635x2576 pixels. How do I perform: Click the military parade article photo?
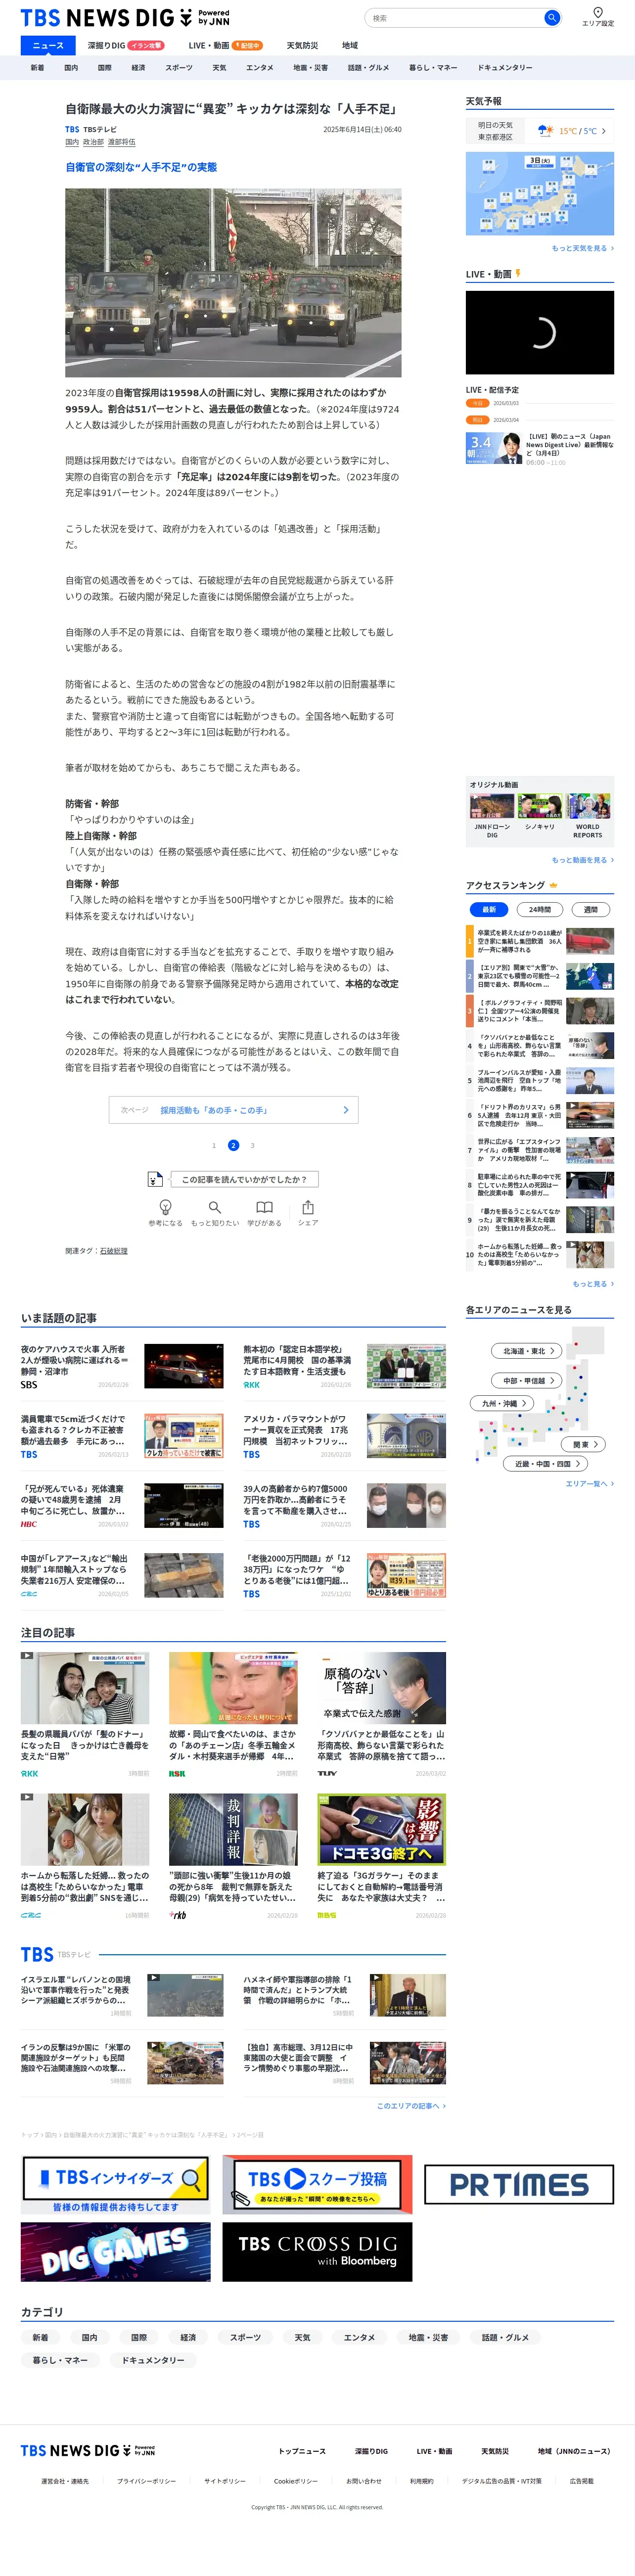coord(233,283)
